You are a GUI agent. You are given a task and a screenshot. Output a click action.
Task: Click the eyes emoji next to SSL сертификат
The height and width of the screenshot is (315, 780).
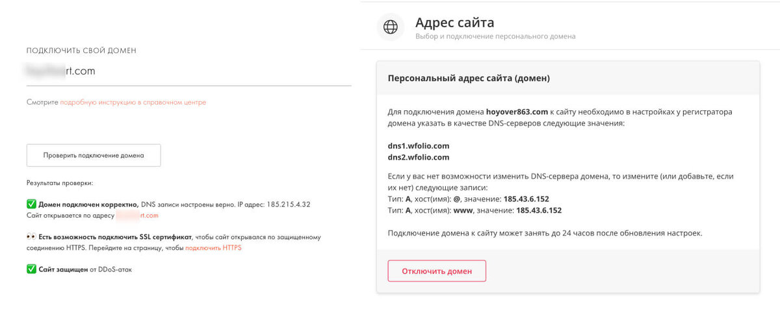(x=31, y=237)
